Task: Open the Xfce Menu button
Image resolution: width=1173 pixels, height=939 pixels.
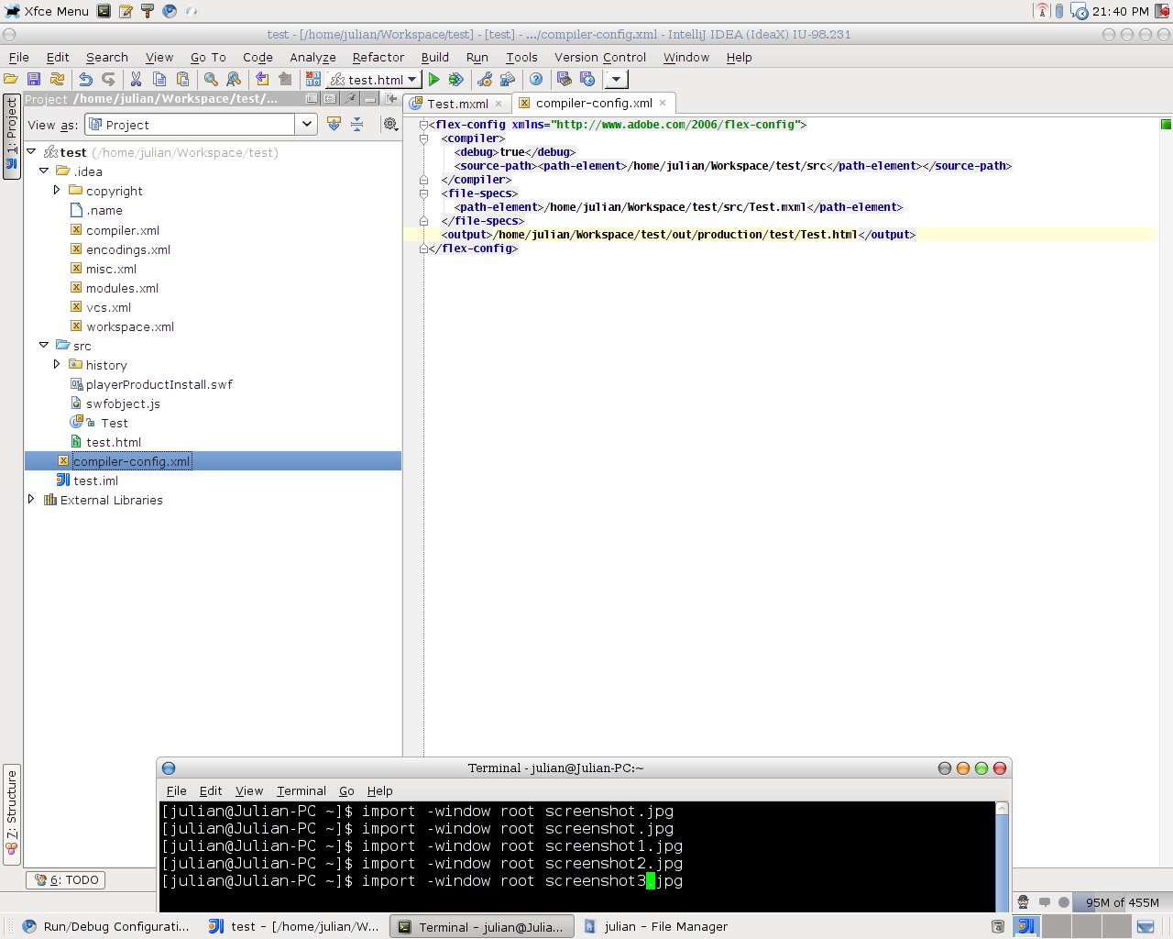Action: 48,11
